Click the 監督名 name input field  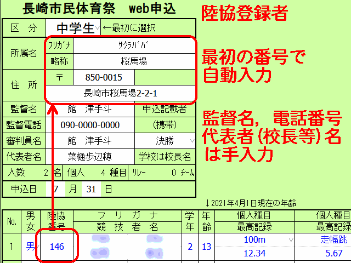(90, 109)
